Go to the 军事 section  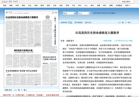(x=67, y=6)
